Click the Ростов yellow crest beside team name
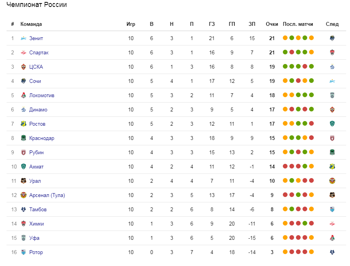 [24, 124]
